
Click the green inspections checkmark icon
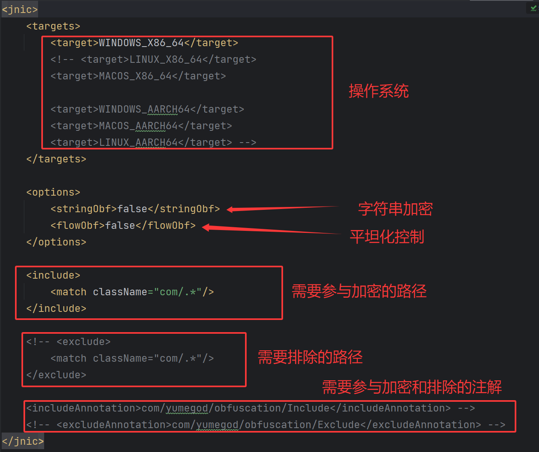(x=533, y=8)
